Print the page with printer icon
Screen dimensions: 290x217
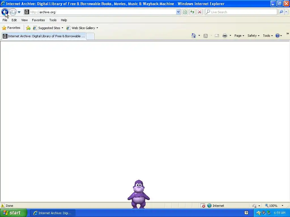tap(225, 36)
